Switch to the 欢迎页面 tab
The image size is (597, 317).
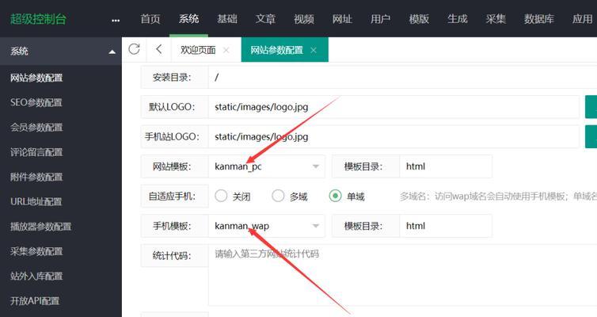(x=198, y=50)
